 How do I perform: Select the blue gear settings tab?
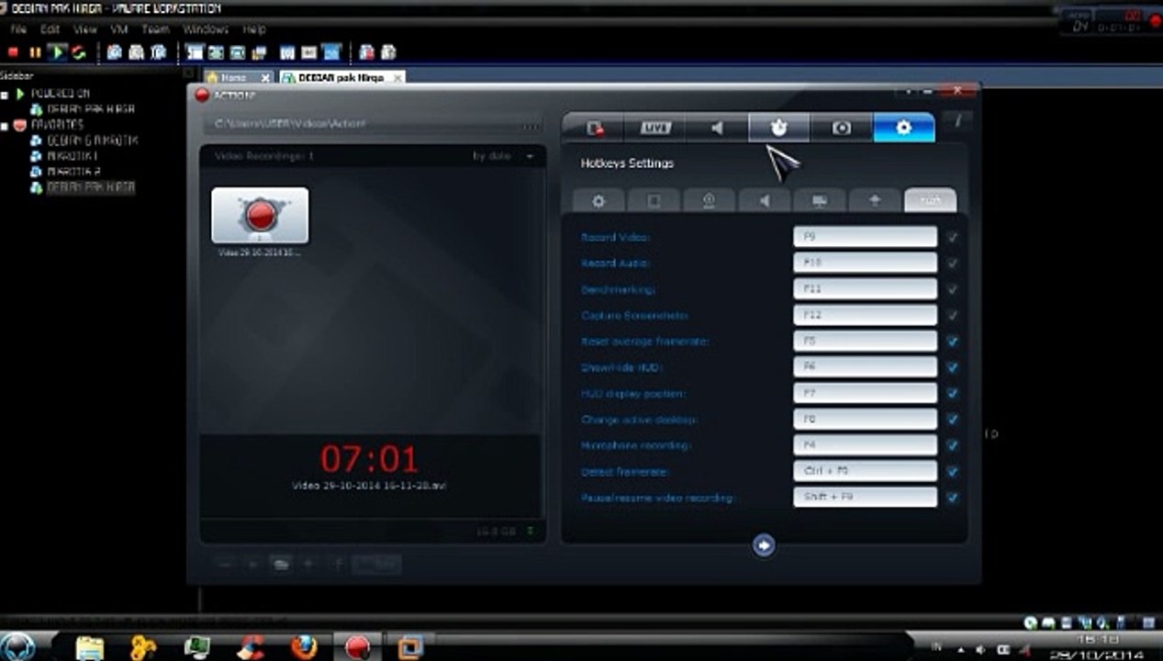903,128
